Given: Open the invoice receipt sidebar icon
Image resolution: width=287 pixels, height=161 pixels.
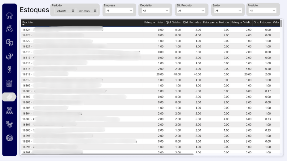Looking at the screenshot, I should (9, 83).
